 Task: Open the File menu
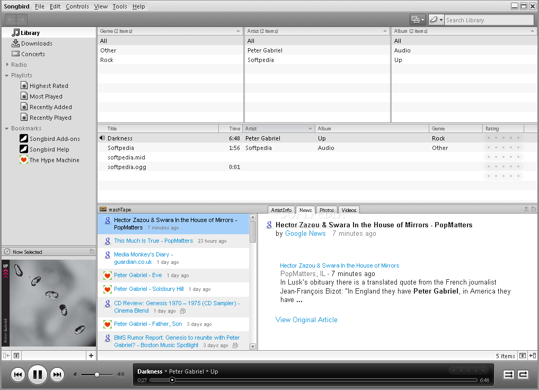40,6
